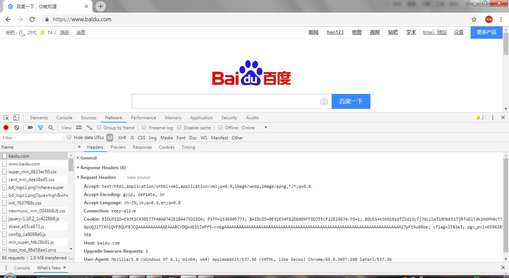Viewport: 509px width, 278px height.
Task: Open the Security tab
Action: coord(229,118)
